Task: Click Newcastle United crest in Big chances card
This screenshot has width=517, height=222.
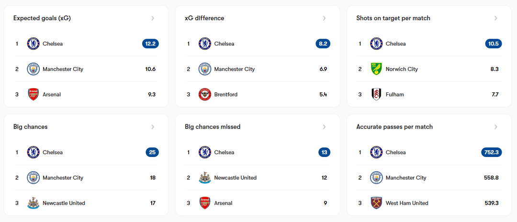Action: [x=33, y=203]
